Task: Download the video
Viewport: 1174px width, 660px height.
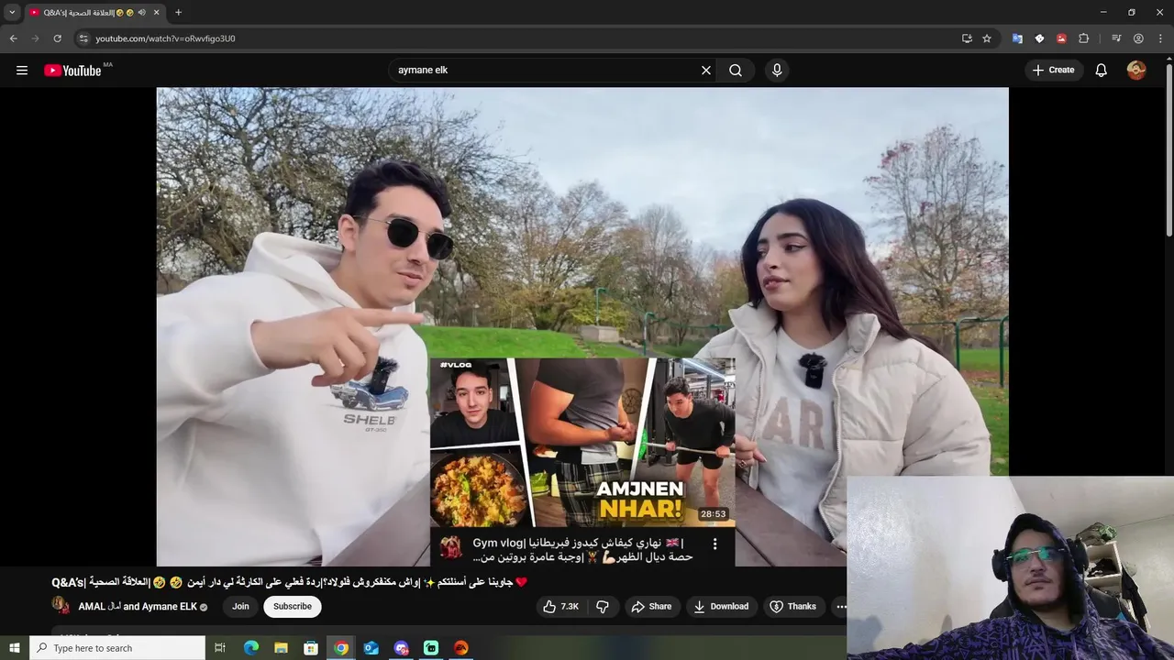Action: click(x=721, y=606)
